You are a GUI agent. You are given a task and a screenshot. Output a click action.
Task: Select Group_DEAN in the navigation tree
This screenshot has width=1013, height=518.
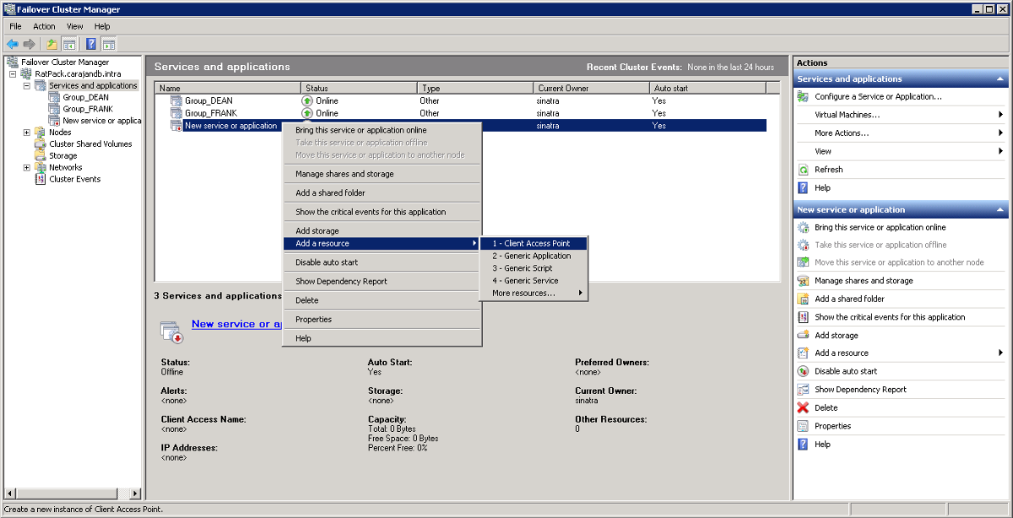85,98
